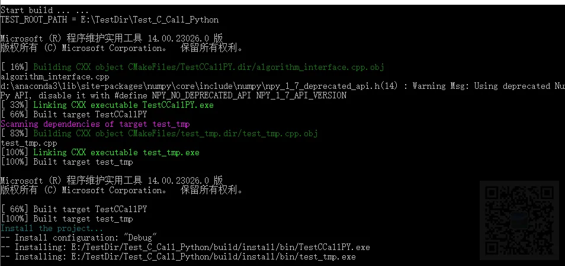Select the TEST_ROOT_PATH line
The image size is (565, 266).
pos(110,20)
